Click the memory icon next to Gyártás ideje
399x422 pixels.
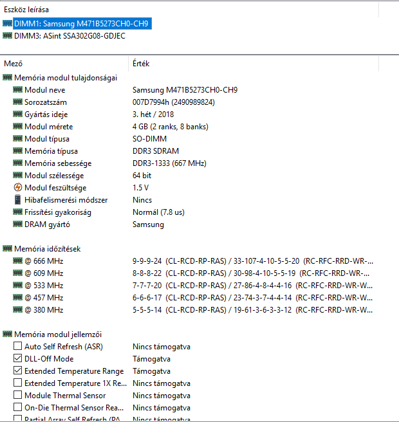[x=17, y=114]
